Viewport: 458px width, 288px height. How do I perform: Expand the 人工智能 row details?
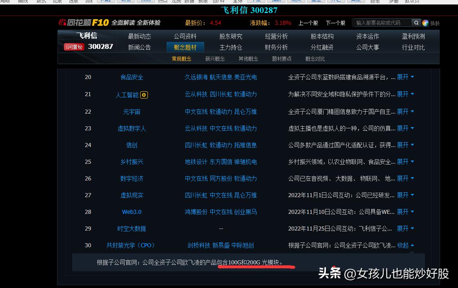click(x=405, y=94)
